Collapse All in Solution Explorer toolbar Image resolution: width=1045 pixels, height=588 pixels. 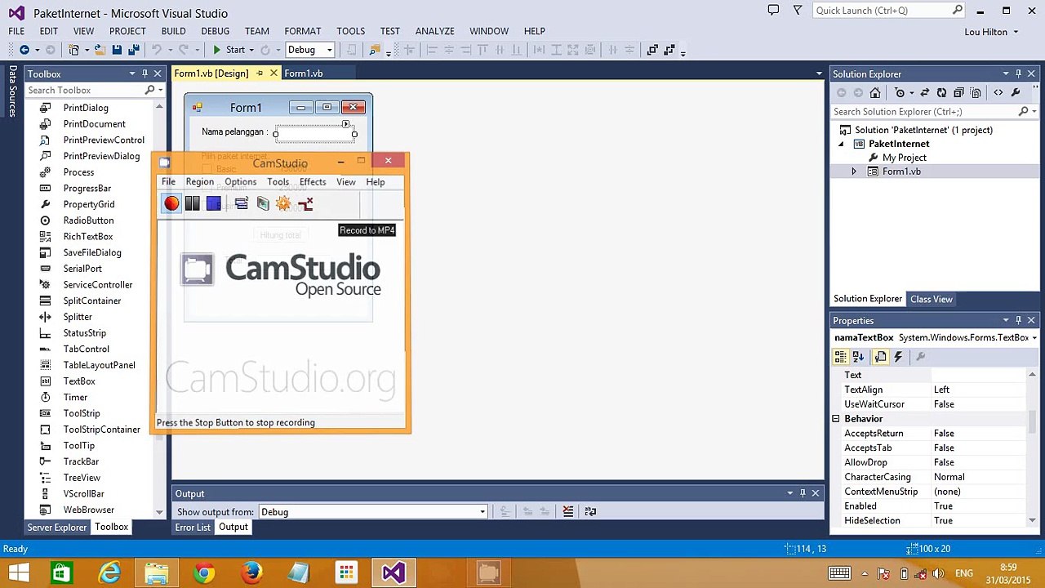pos(958,93)
